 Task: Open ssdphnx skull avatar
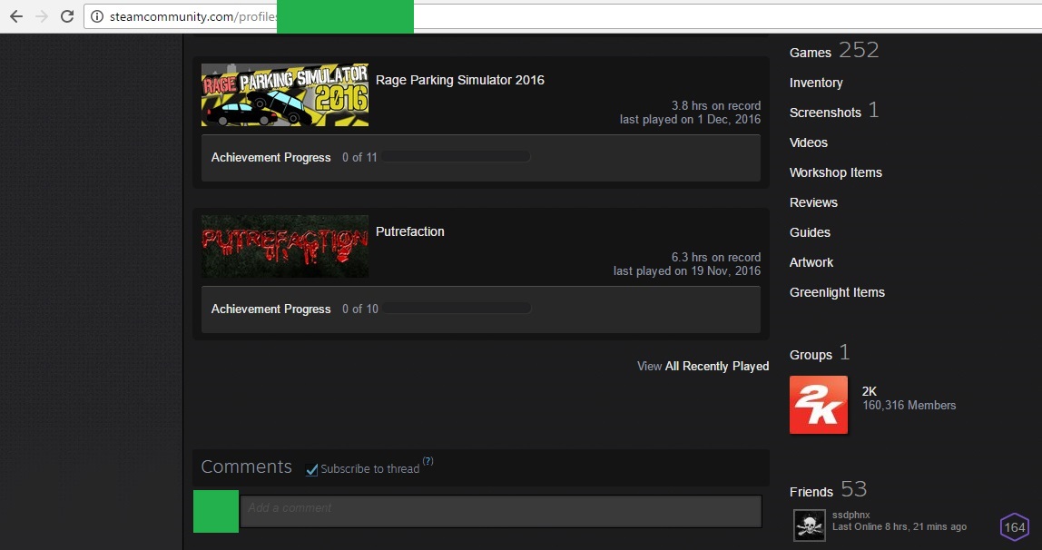click(x=810, y=525)
